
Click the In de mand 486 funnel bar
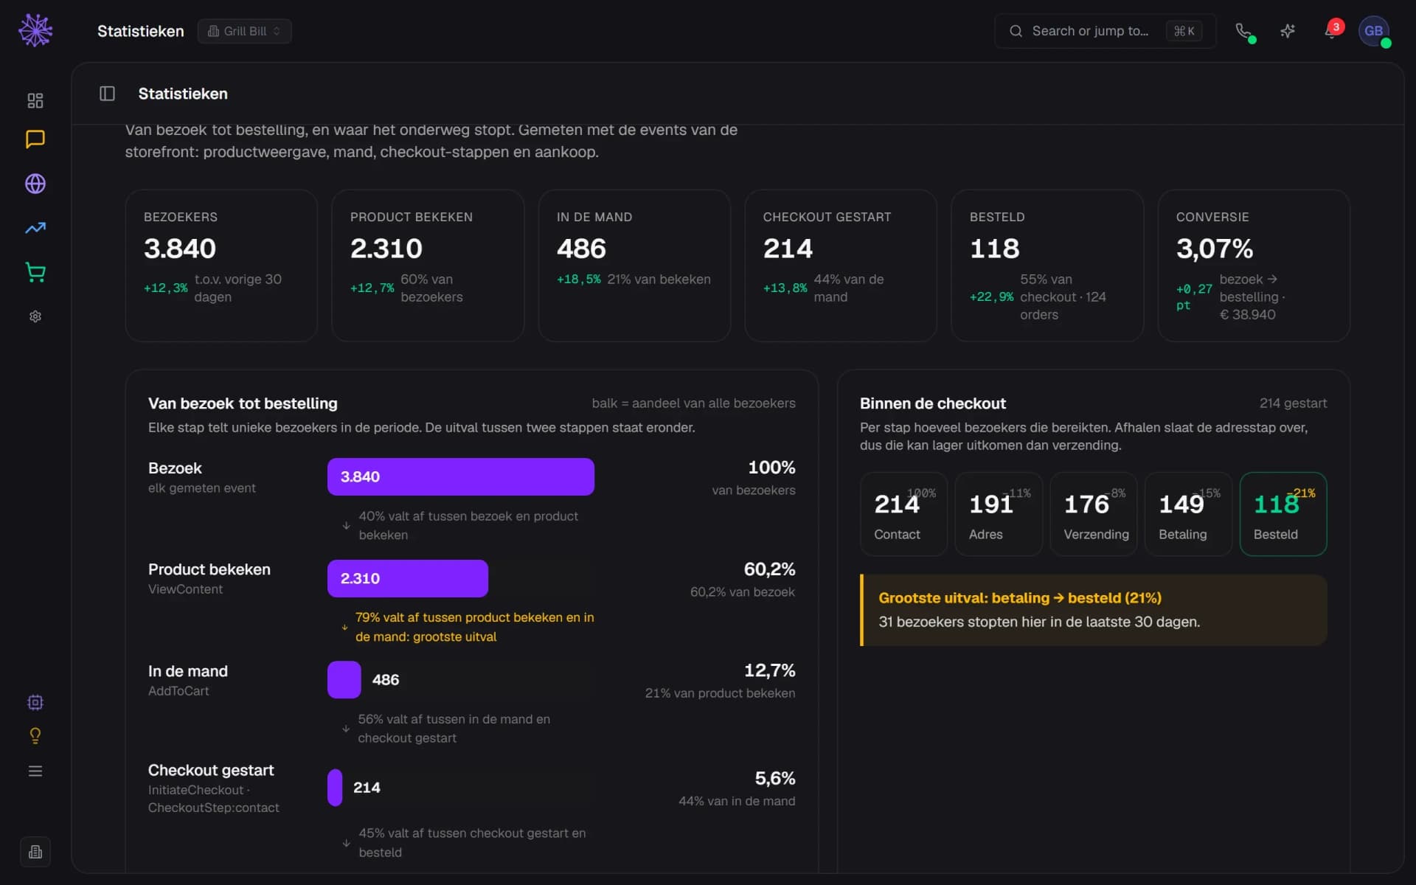pyautogui.click(x=344, y=679)
